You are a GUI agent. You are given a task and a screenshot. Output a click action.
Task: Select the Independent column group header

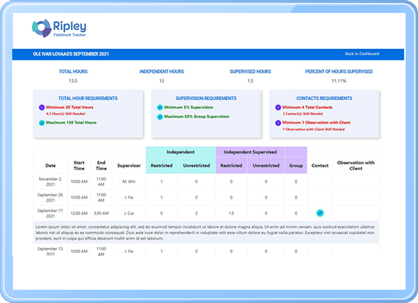[x=180, y=152]
